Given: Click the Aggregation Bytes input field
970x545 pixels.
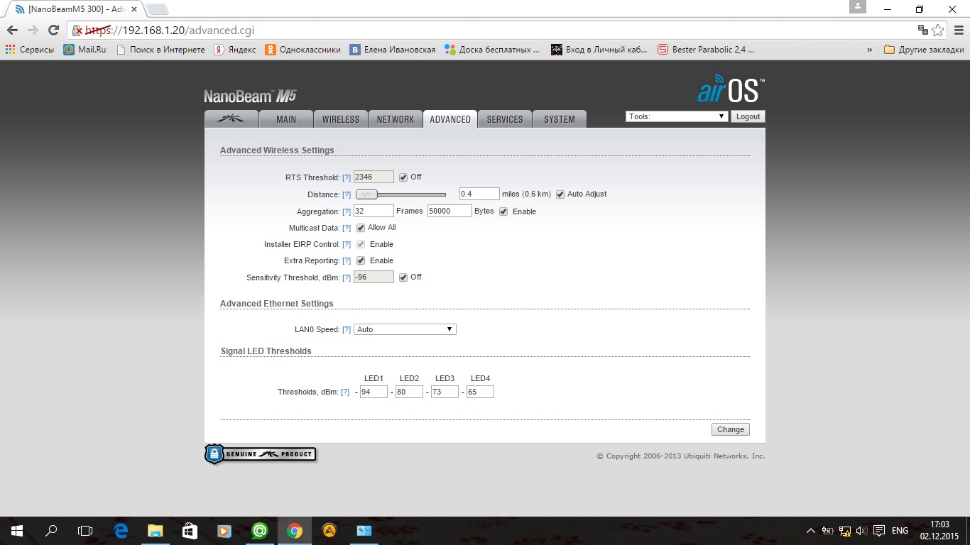Looking at the screenshot, I should pos(449,211).
